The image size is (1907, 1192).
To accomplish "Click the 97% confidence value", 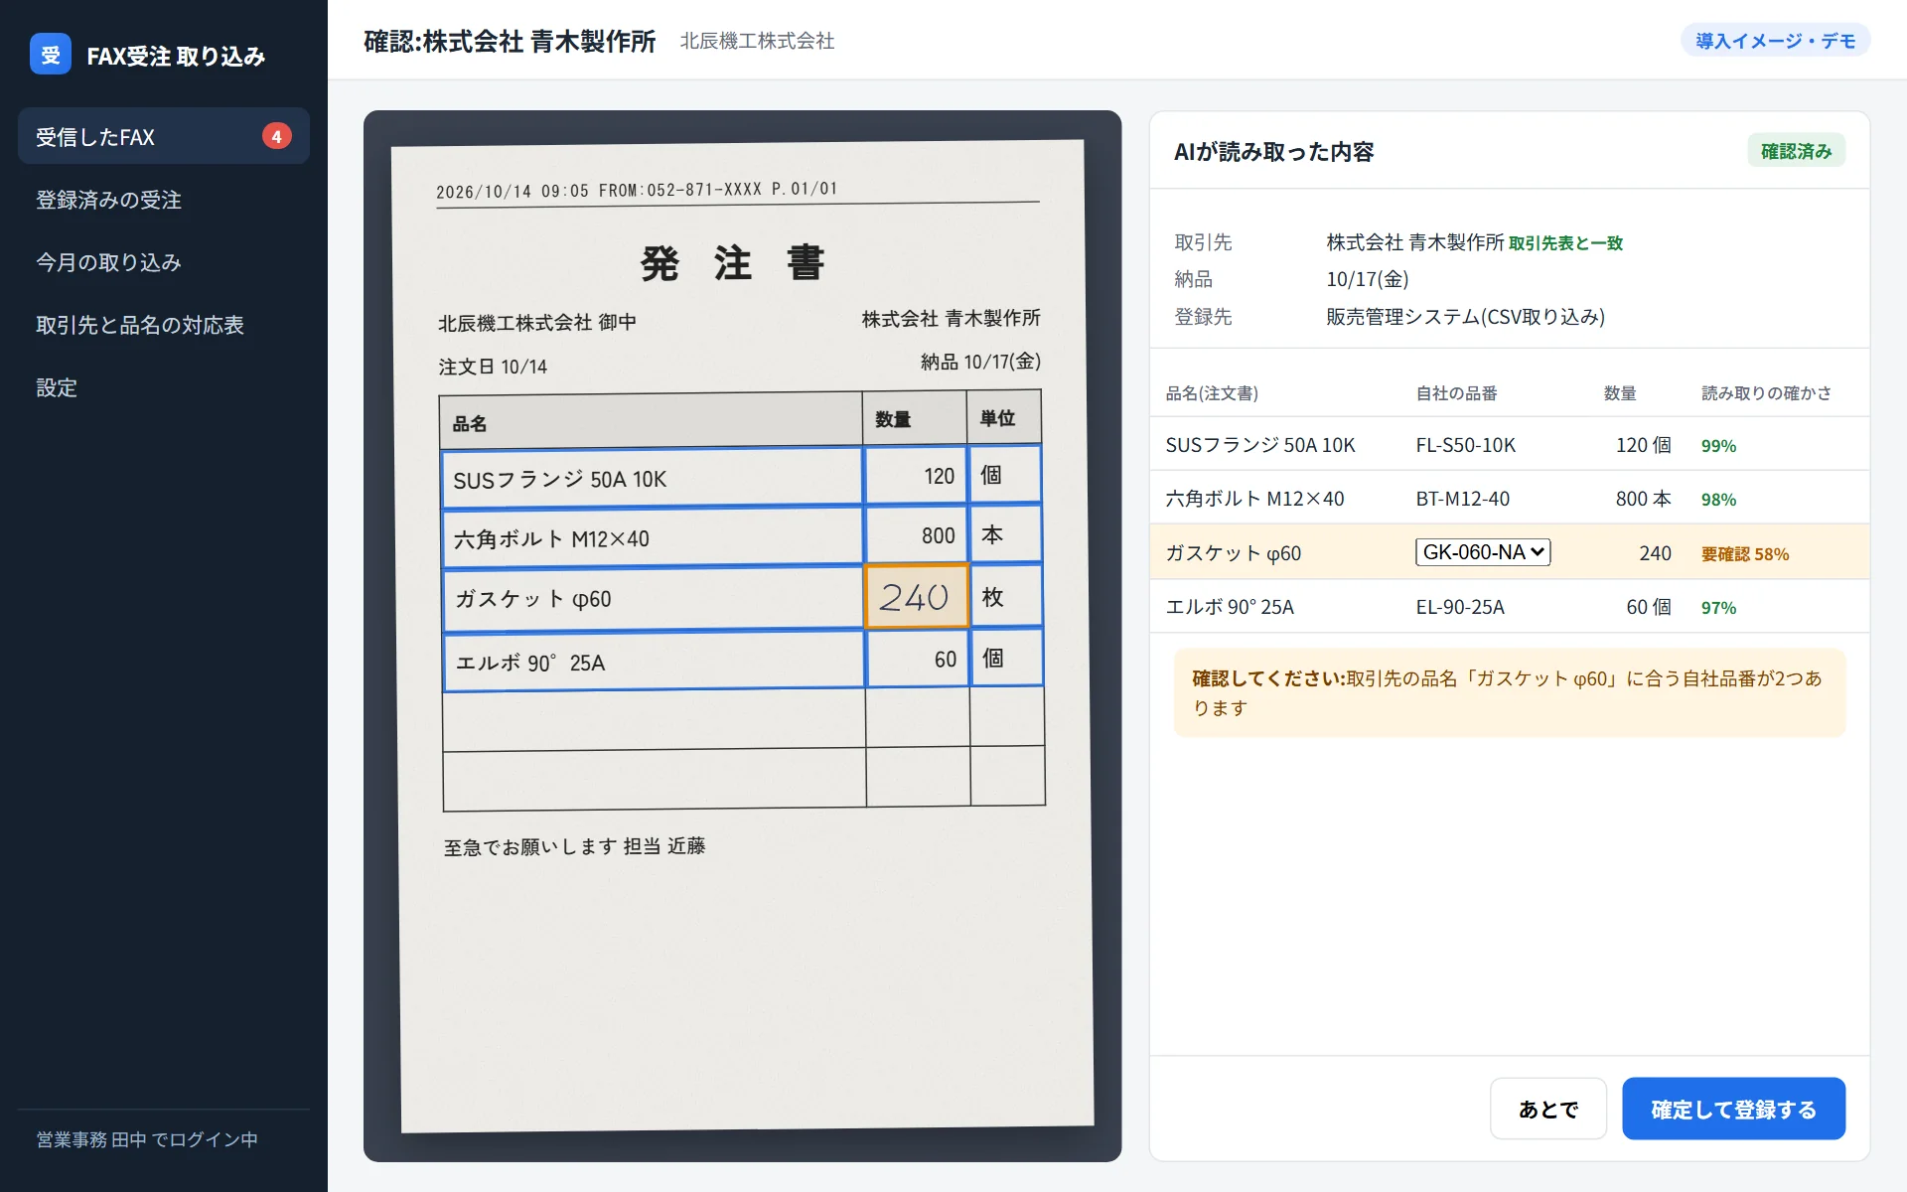I will (x=1718, y=608).
